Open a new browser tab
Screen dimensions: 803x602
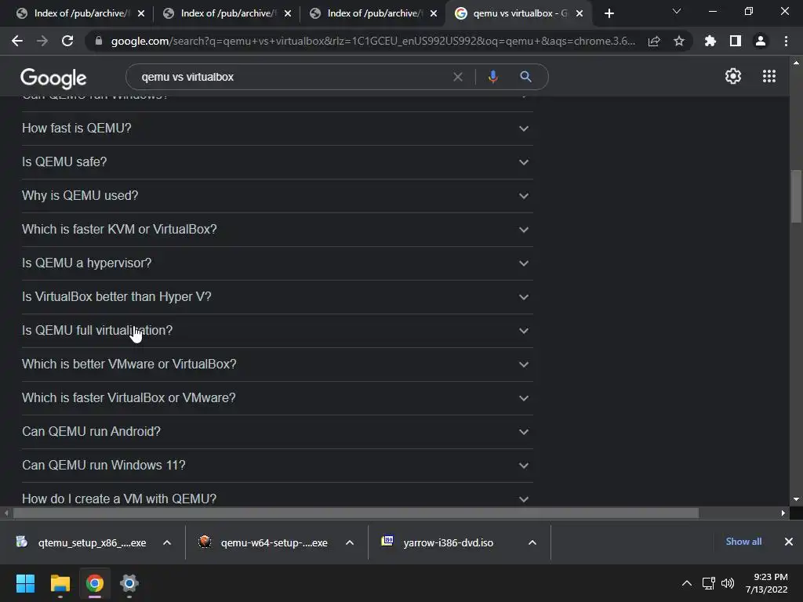click(609, 13)
